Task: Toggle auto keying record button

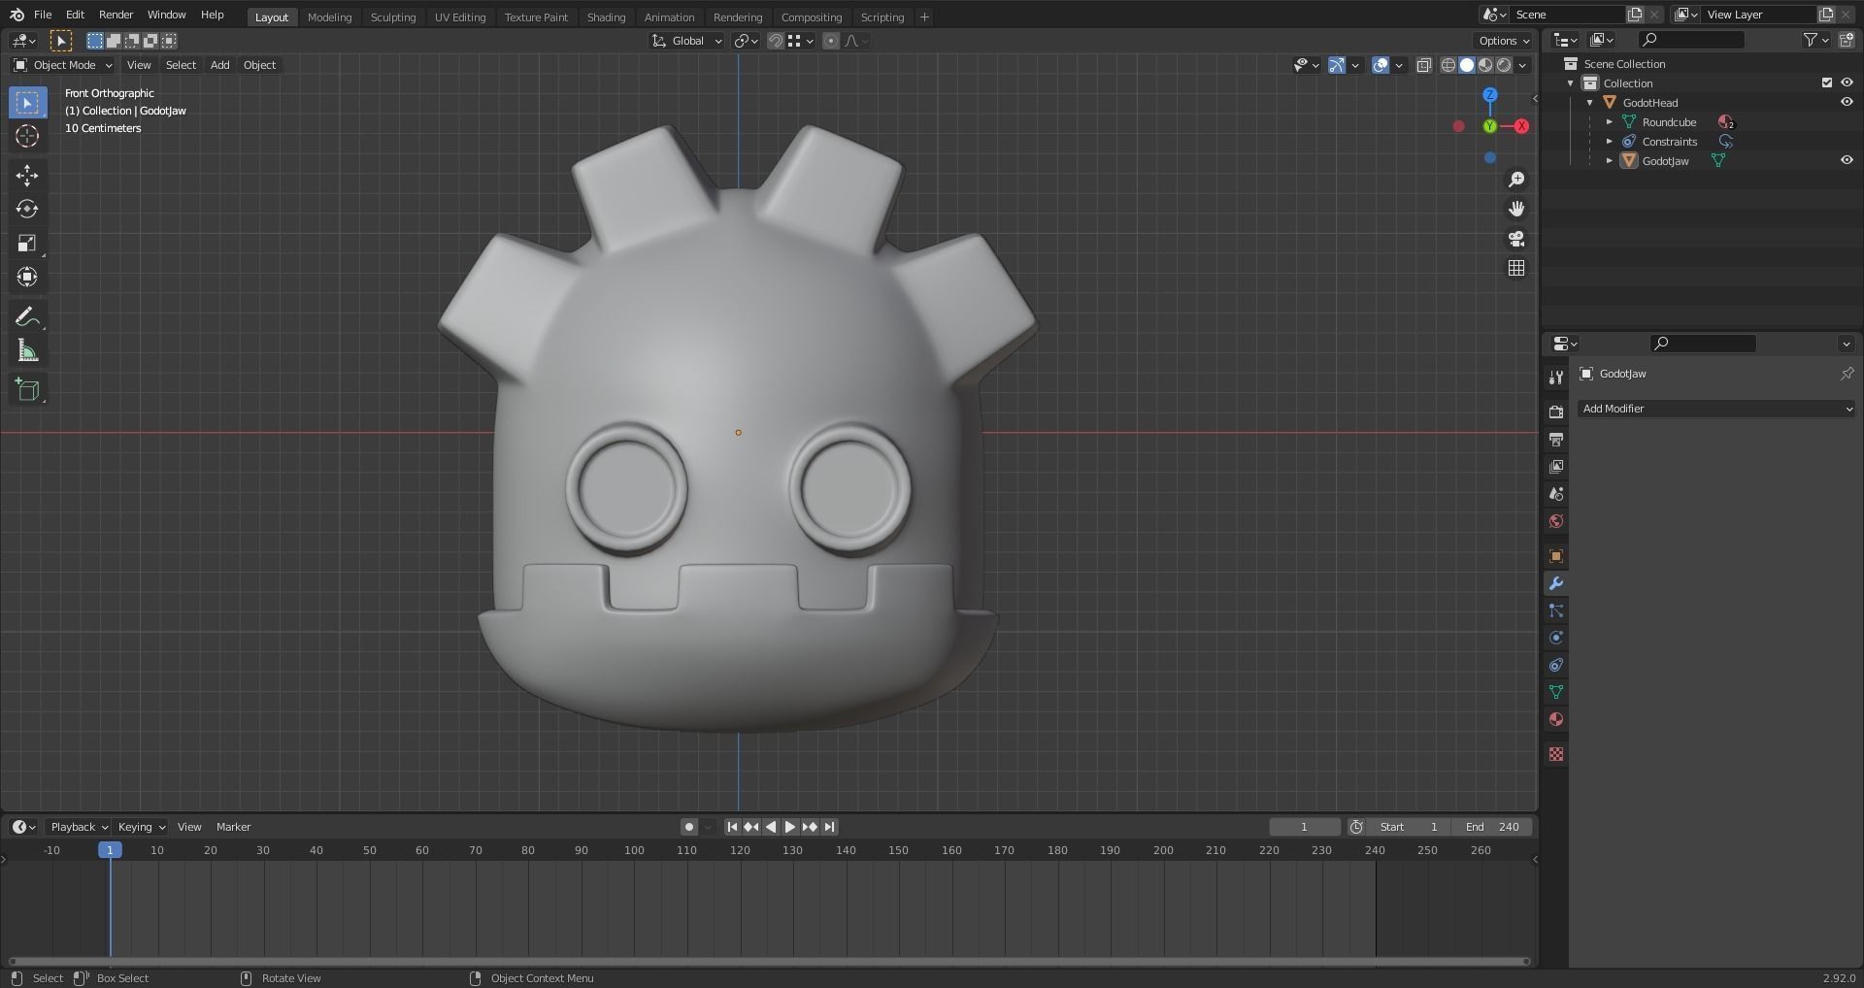Action: point(688,827)
